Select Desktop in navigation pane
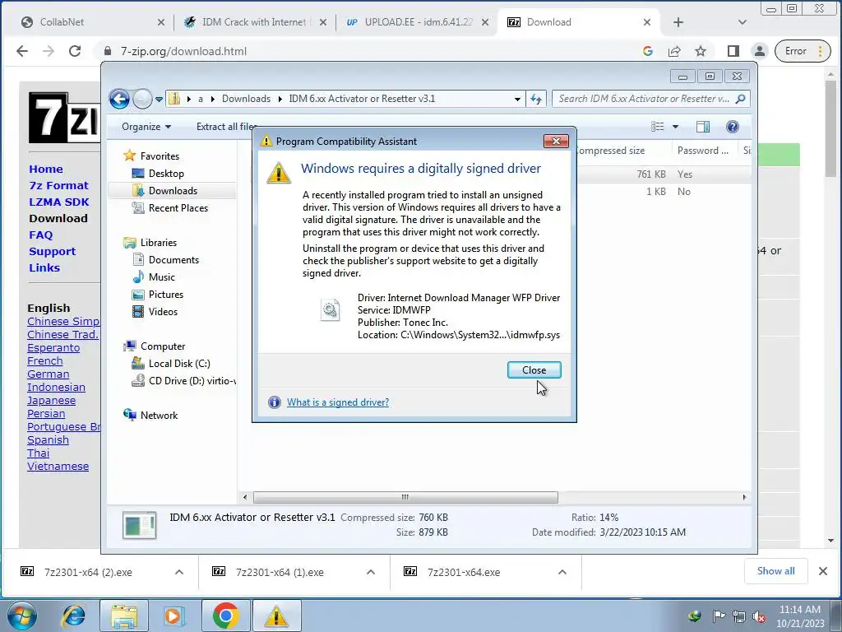The image size is (842, 632). click(x=166, y=173)
